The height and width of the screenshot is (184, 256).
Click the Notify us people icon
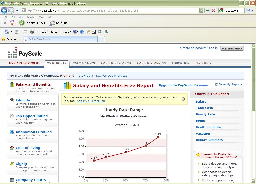pos(52,23)
